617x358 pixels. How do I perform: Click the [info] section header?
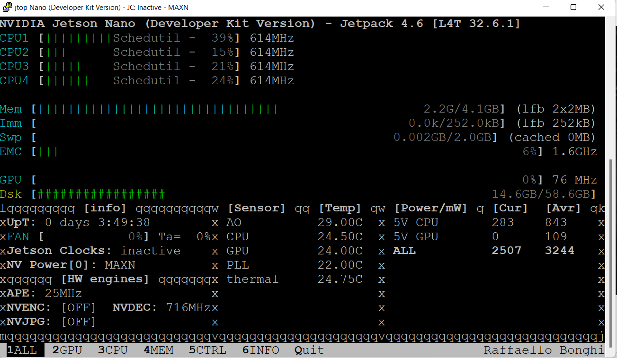click(105, 209)
